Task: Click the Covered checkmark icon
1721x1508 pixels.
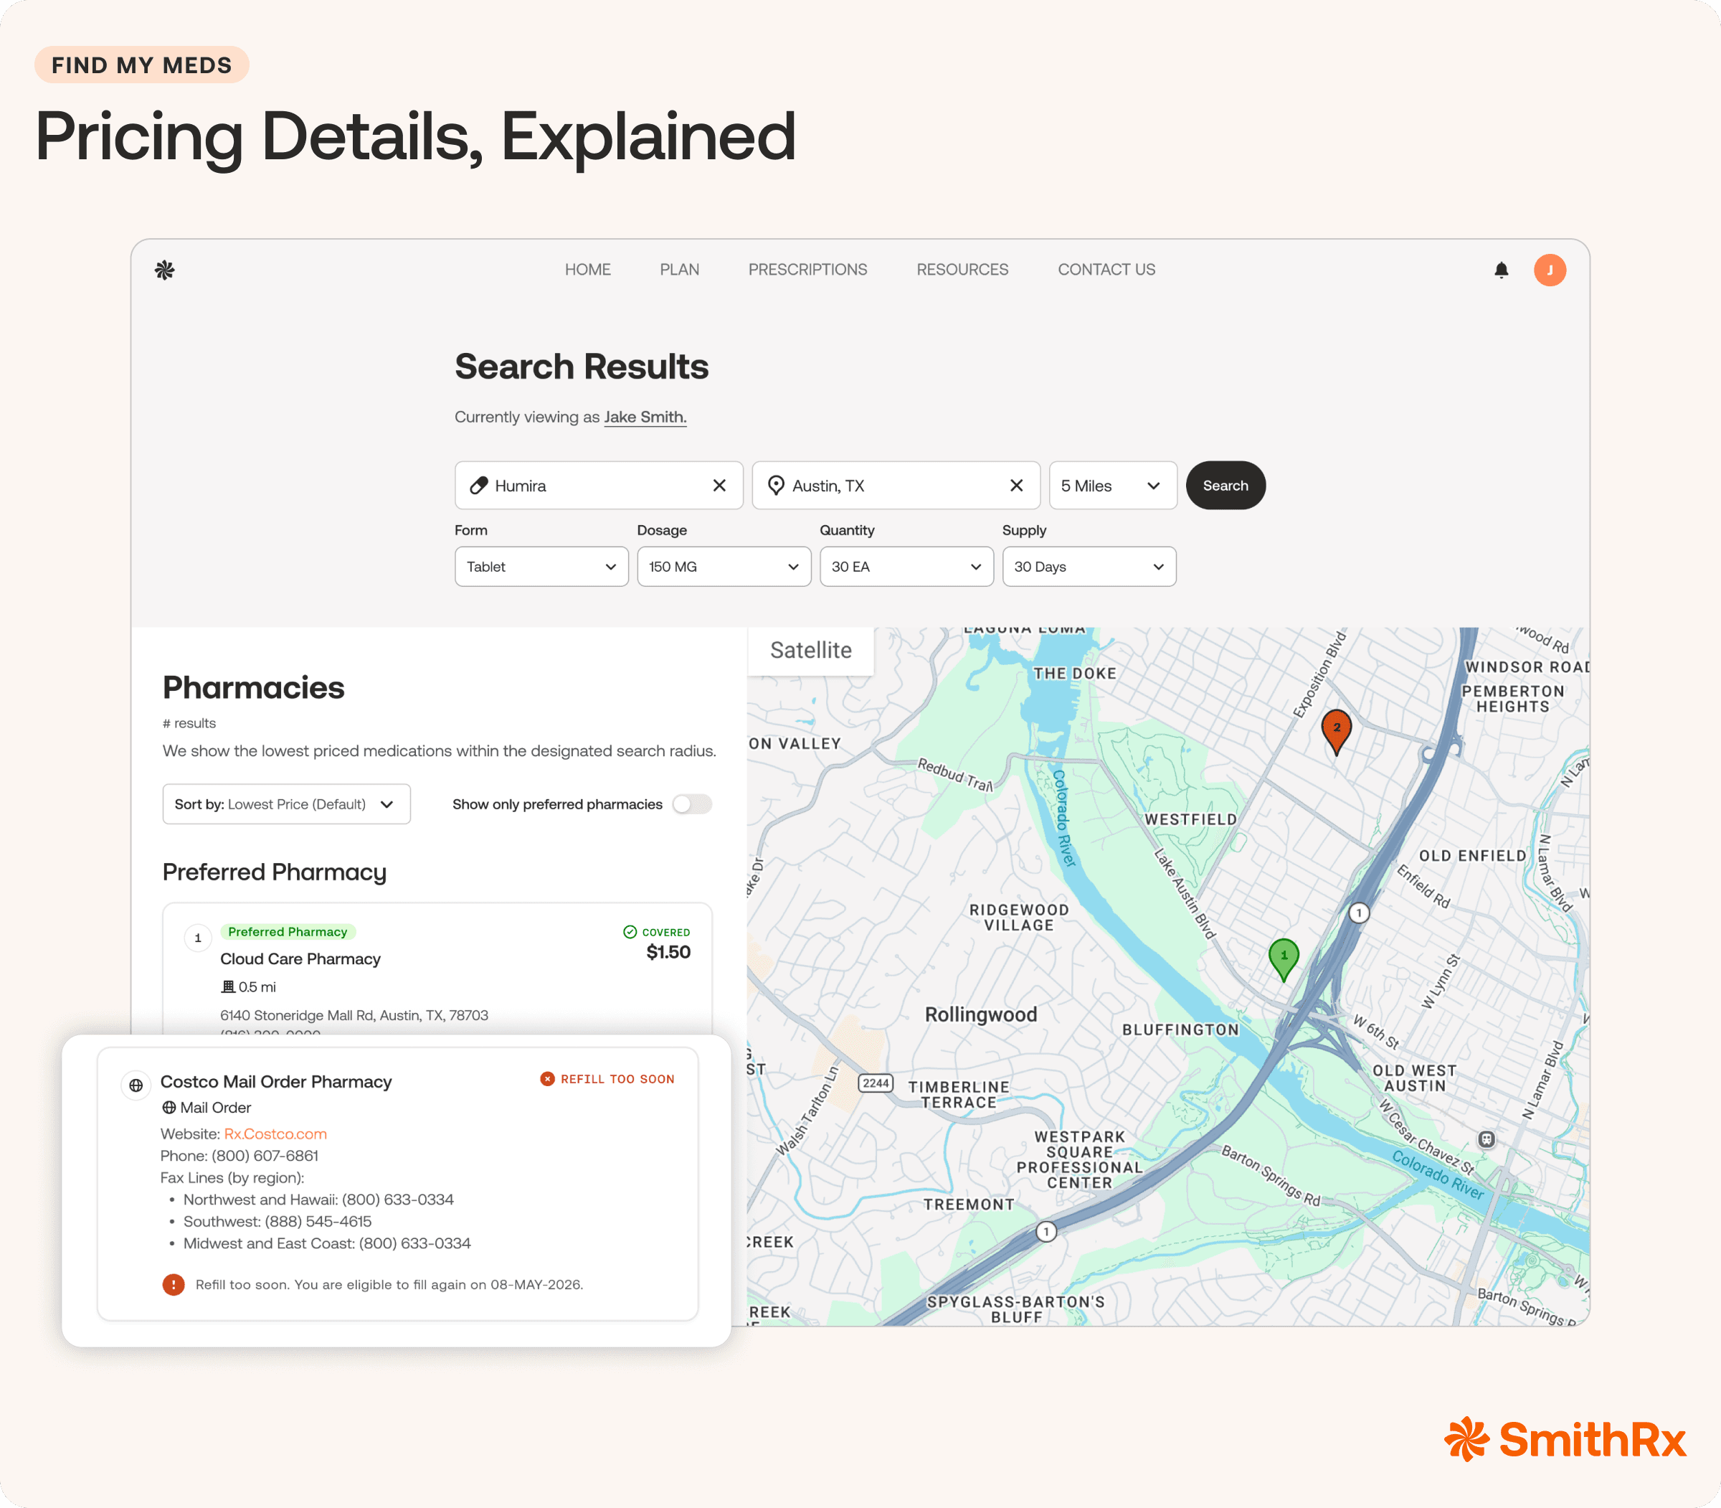Action: point(630,932)
